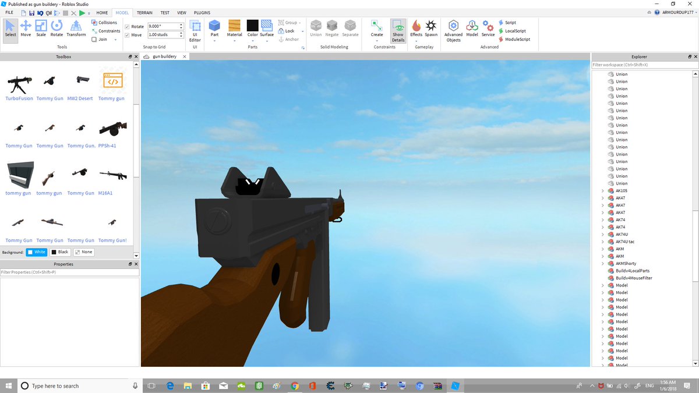Select Buildv4LocalParts in Explorer
Viewport: 699px width, 393px height.
coord(632,271)
